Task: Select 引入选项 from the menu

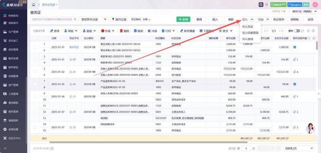Action: (248, 39)
